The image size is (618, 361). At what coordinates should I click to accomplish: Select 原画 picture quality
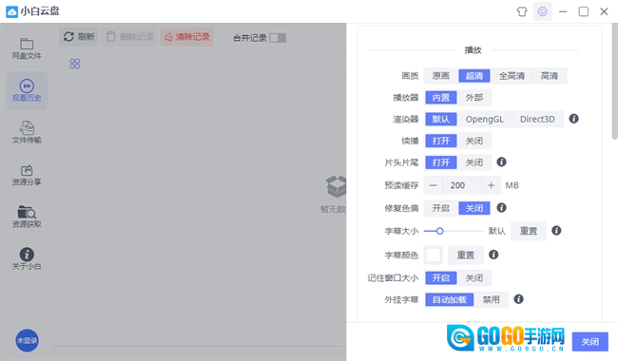click(440, 76)
